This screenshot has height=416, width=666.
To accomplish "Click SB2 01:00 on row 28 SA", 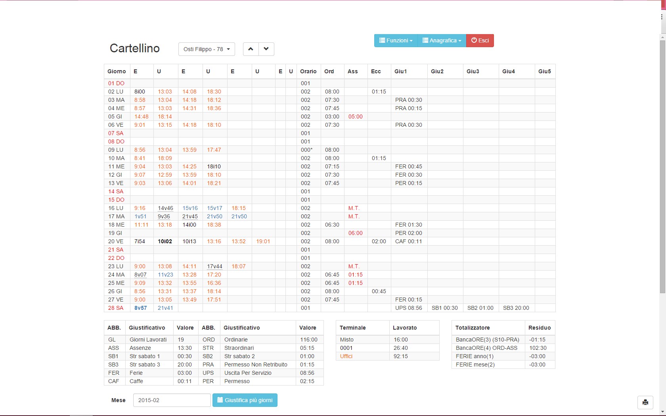I will (480, 308).
